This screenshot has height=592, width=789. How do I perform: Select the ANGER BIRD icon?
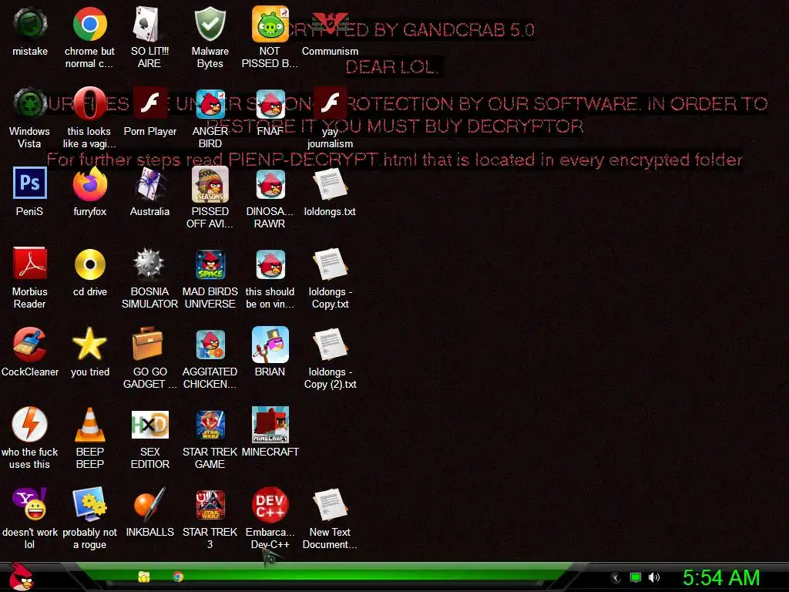pos(210,104)
